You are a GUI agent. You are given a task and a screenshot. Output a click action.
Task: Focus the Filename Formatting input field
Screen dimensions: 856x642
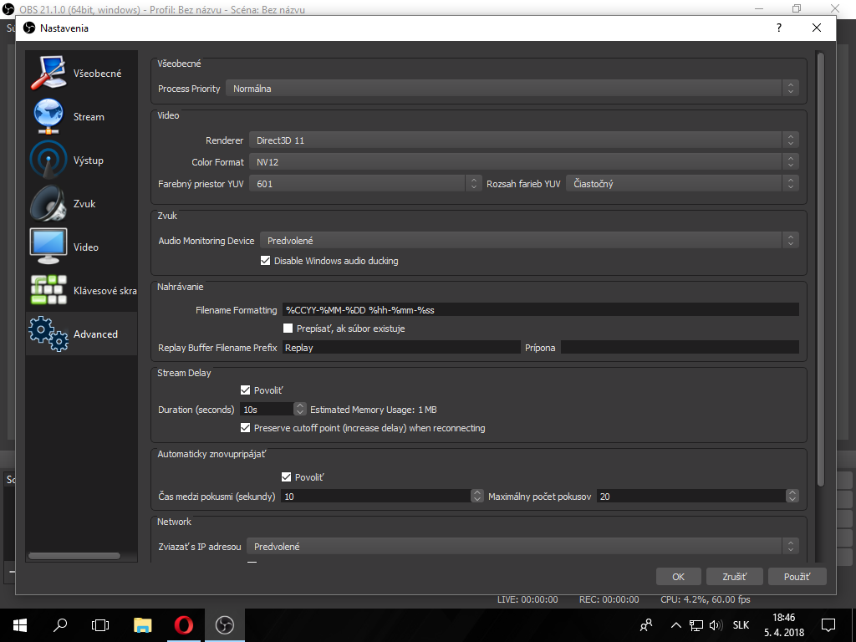pos(541,309)
